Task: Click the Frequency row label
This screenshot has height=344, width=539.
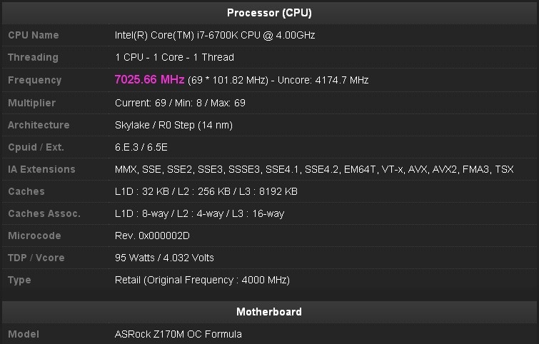Action: pos(34,80)
